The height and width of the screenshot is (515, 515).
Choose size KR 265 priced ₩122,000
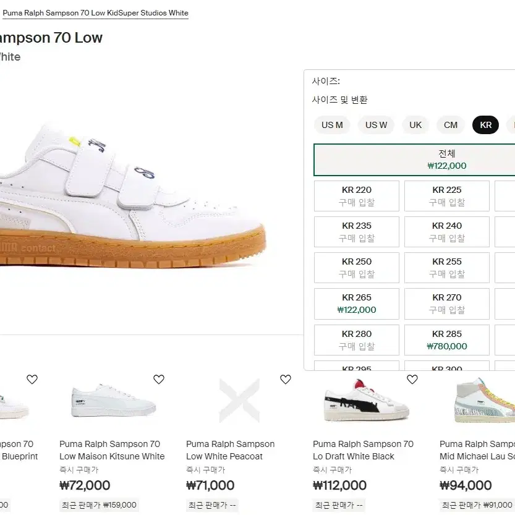357,304
